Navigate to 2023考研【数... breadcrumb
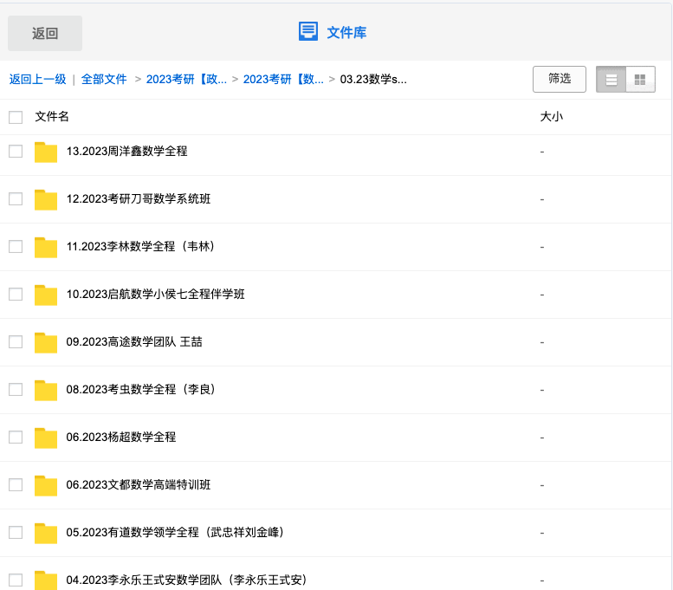 coord(283,80)
